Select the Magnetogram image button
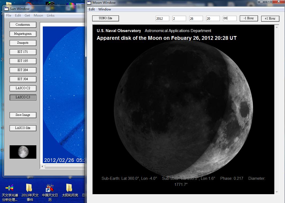 pos(23,34)
